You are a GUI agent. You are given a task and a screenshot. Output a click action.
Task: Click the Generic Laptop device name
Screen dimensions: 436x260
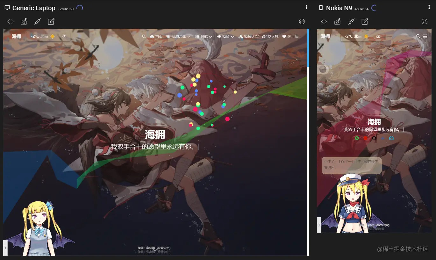34,8
